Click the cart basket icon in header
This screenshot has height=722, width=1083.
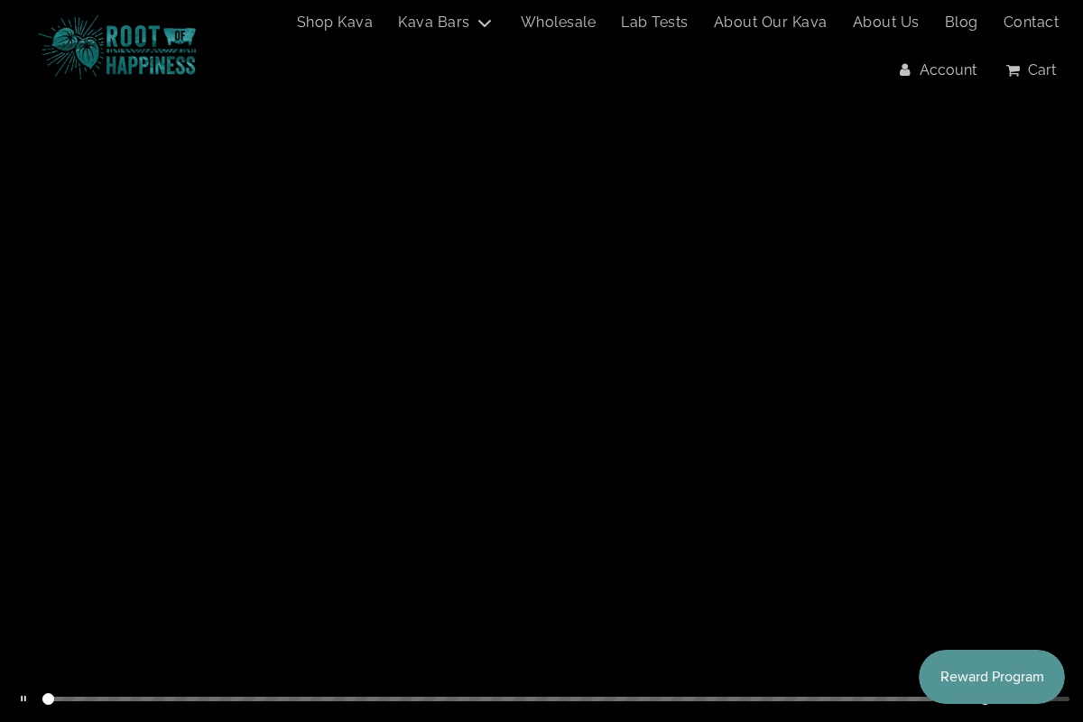(1013, 69)
